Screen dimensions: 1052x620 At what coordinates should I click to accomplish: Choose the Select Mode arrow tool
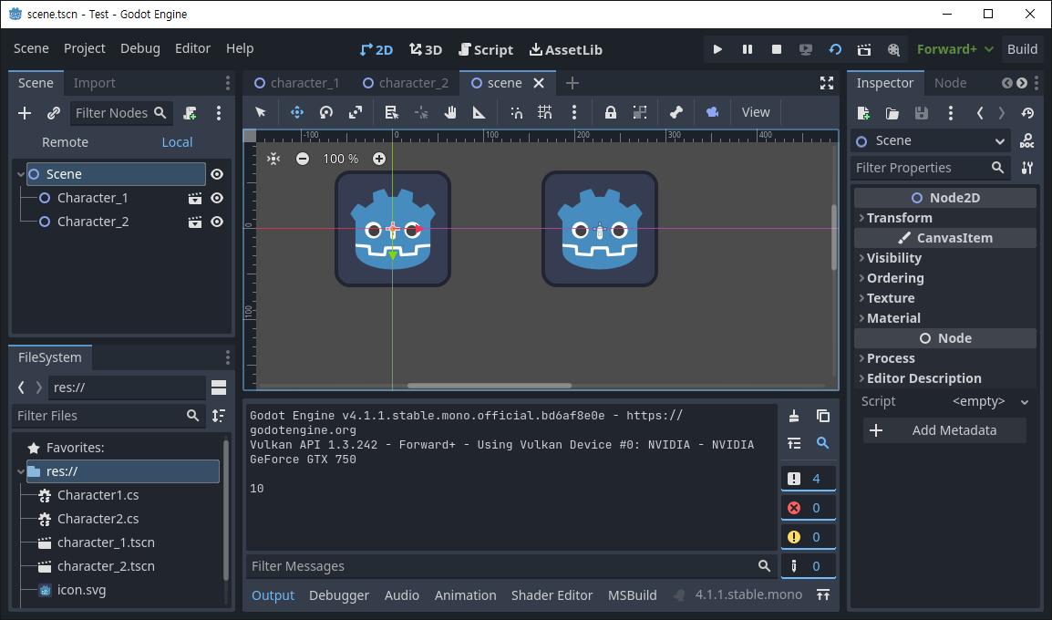click(261, 112)
